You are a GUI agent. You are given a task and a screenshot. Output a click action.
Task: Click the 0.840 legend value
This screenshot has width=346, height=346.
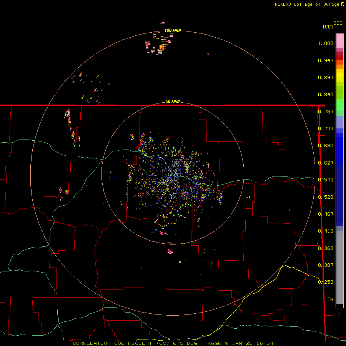tap(326, 95)
